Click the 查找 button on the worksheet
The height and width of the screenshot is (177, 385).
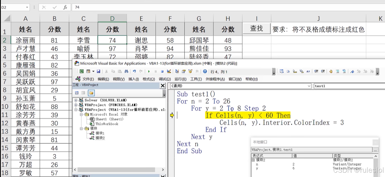[256, 28]
